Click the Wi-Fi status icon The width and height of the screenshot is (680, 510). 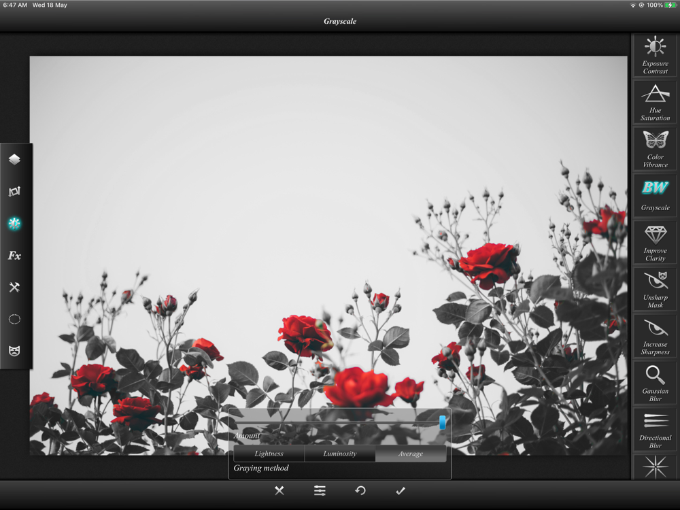pyautogui.click(x=632, y=5)
